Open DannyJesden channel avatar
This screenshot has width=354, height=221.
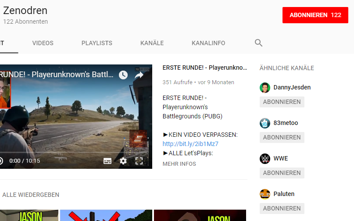pyautogui.click(x=265, y=87)
